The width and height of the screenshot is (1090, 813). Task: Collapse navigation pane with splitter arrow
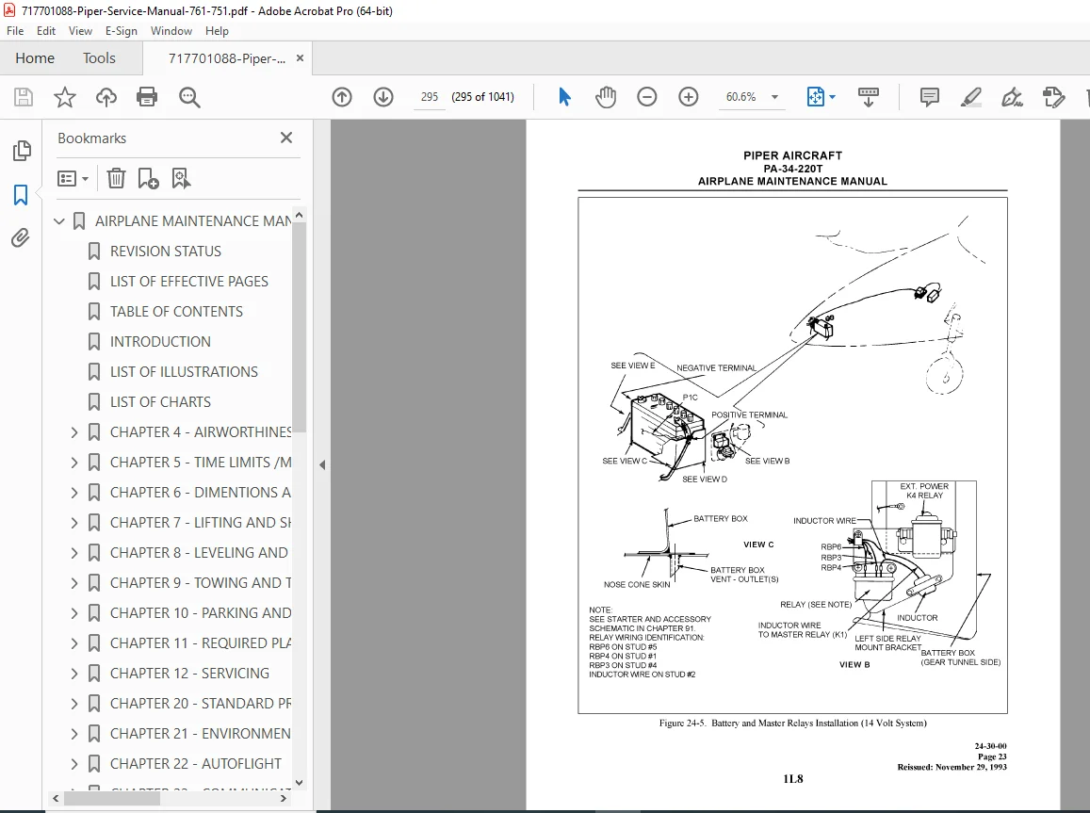322,464
